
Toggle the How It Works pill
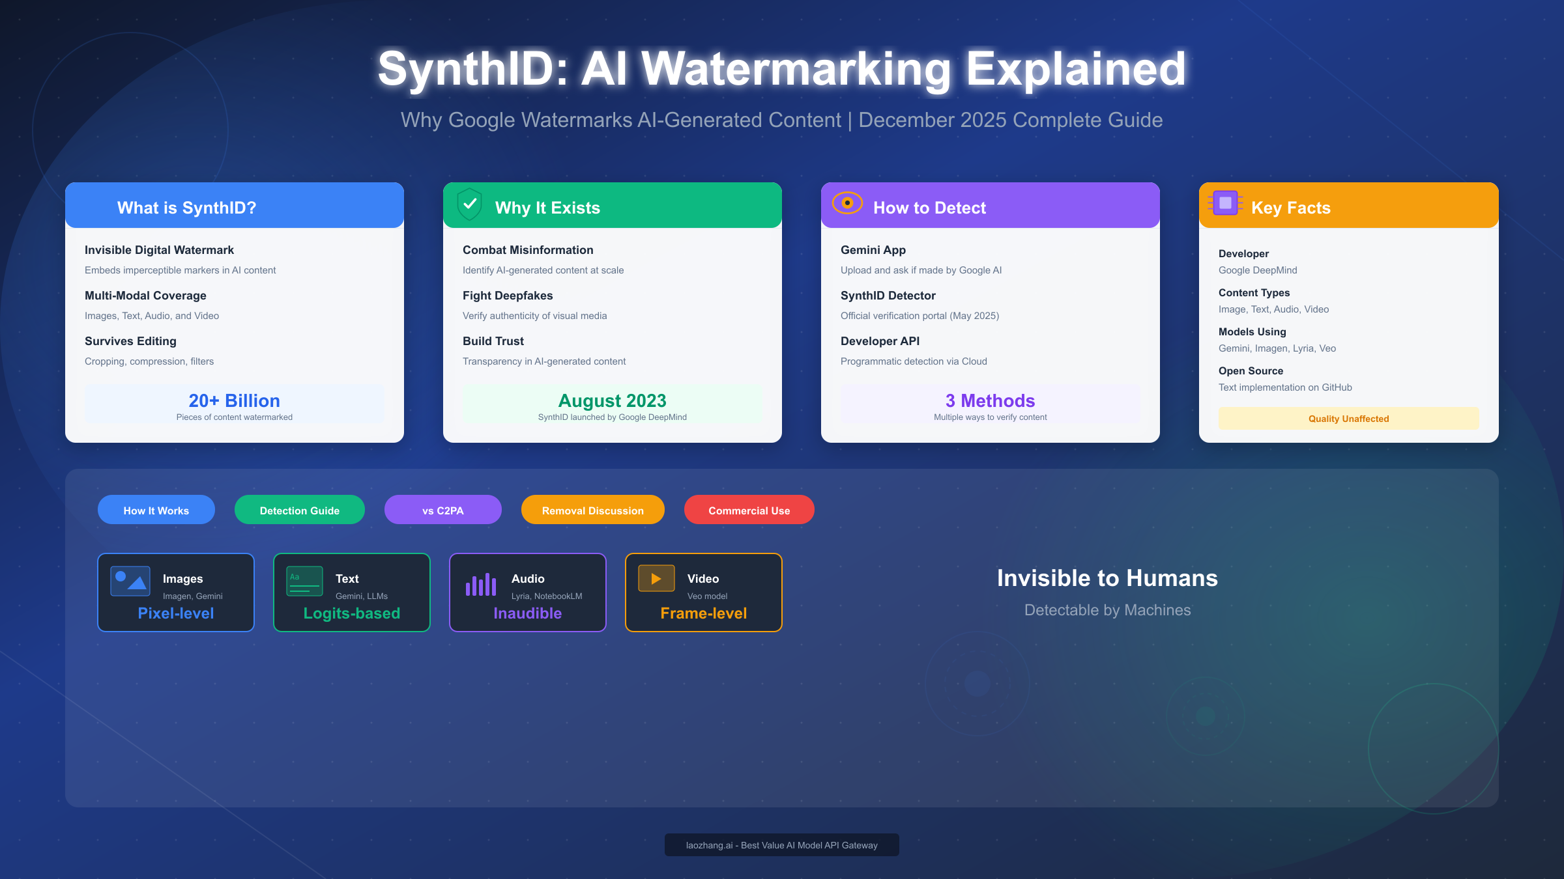[156, 510]
